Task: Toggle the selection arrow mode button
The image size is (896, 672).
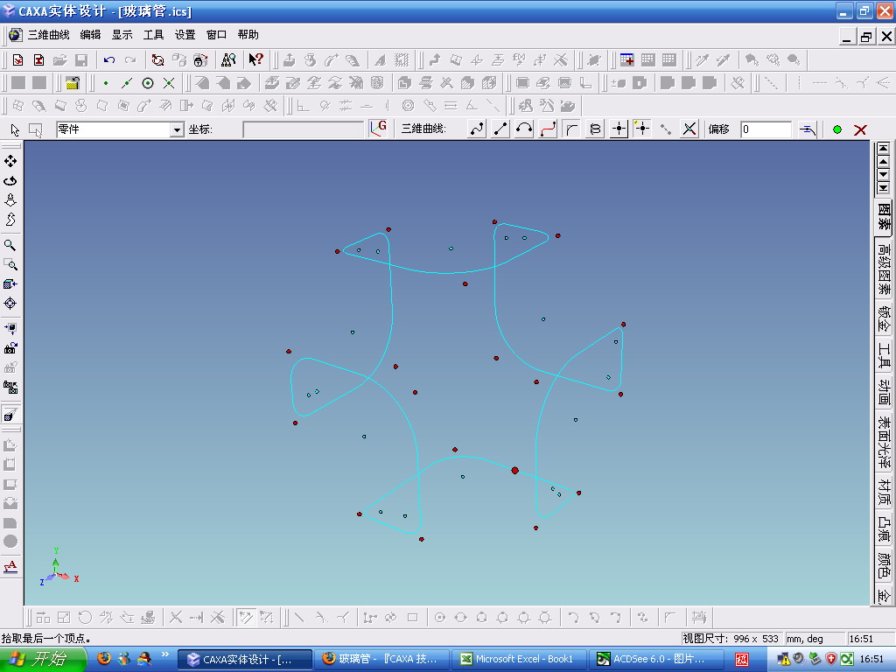Action: 15,130
